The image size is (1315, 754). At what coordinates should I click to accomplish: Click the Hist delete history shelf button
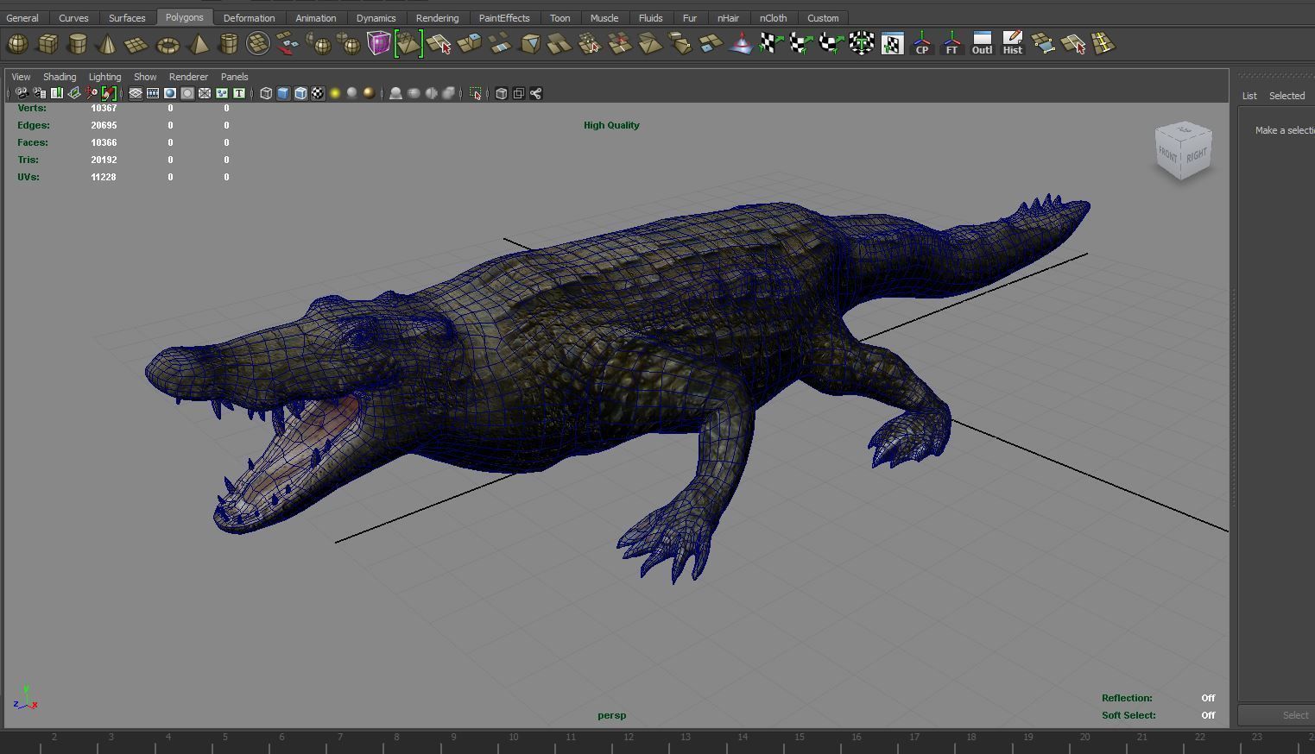pyautogui.click(x=1012, y=43)
